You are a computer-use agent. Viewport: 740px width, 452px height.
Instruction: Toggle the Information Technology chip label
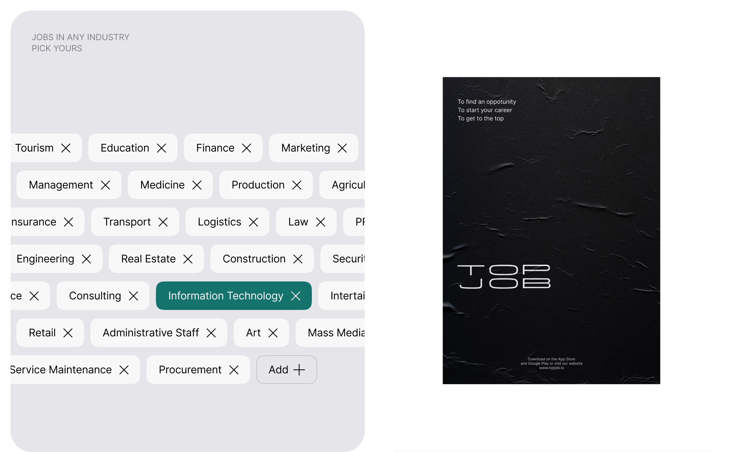[x=225, y=296]
